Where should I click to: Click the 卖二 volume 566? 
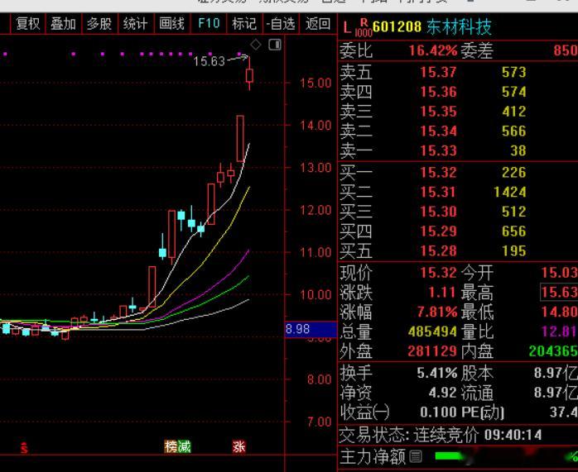[514, 131]
